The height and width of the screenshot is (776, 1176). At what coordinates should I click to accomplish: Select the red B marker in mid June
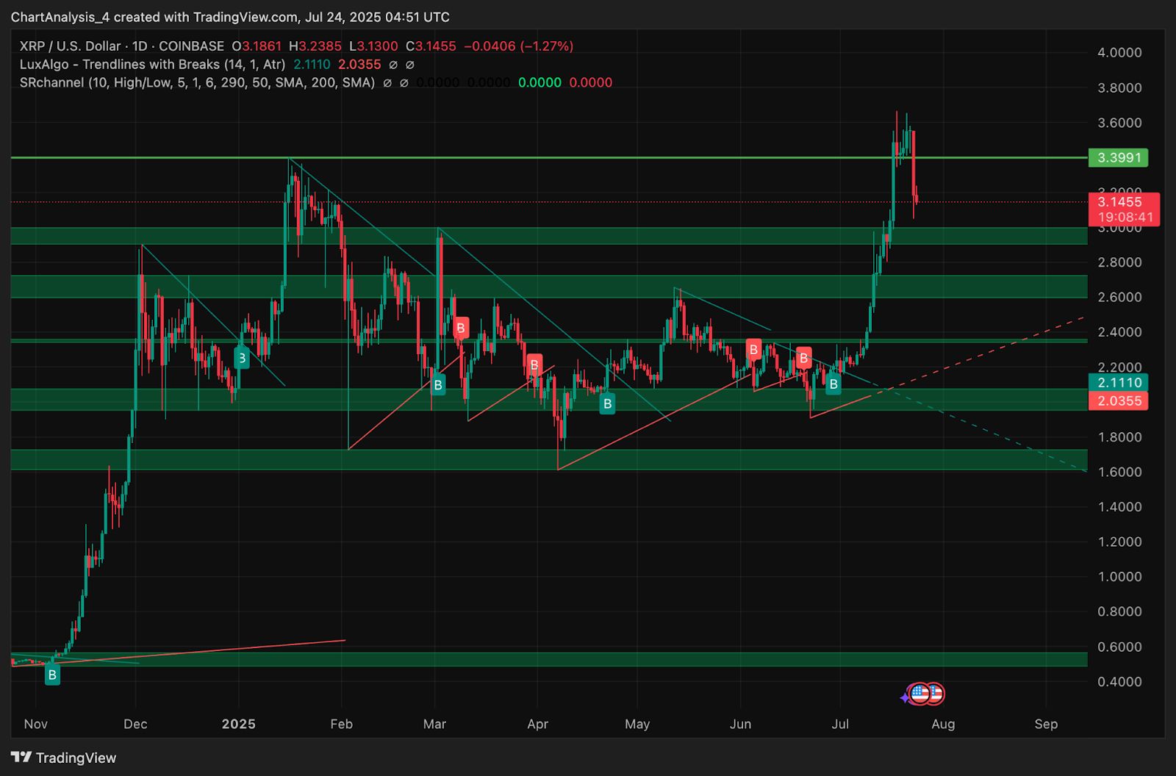click(x=803, y=358)
